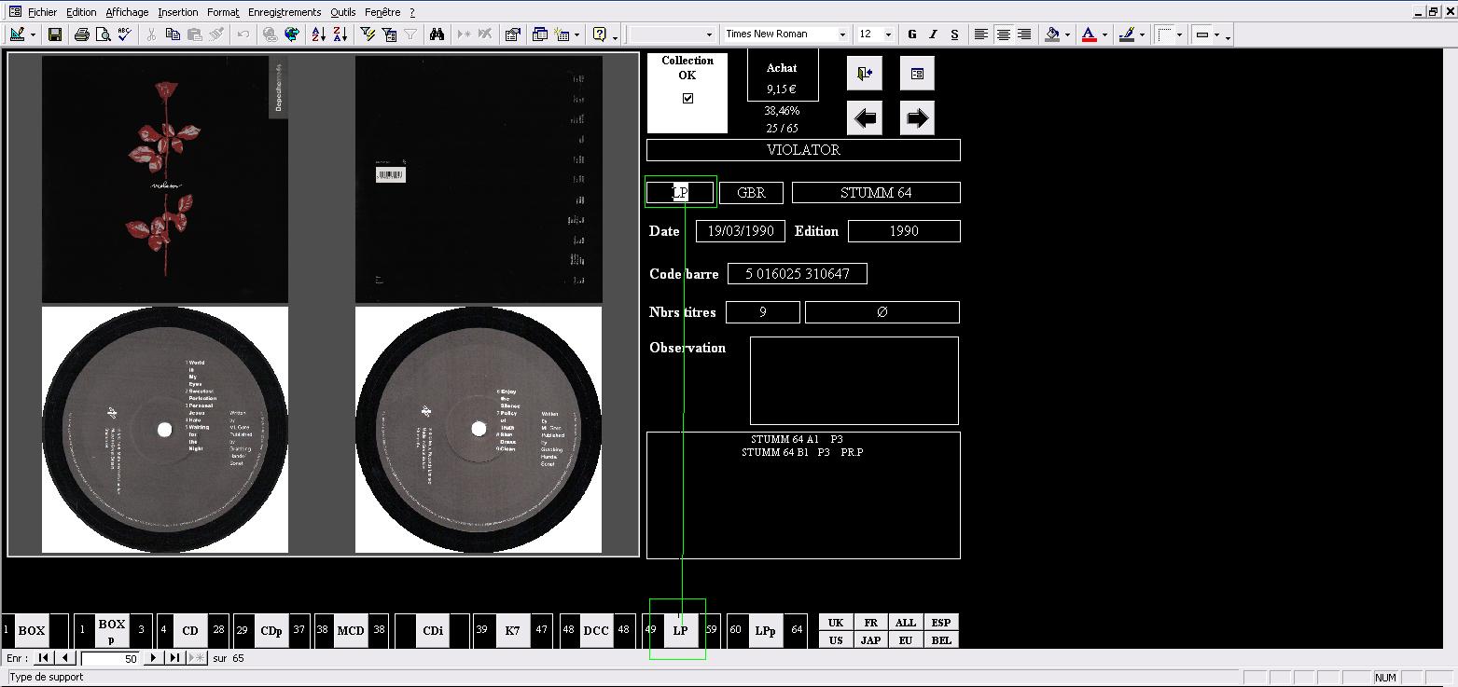Screen dimensions: 1458x687
Task: Click the CD category button
Action: 190,630
